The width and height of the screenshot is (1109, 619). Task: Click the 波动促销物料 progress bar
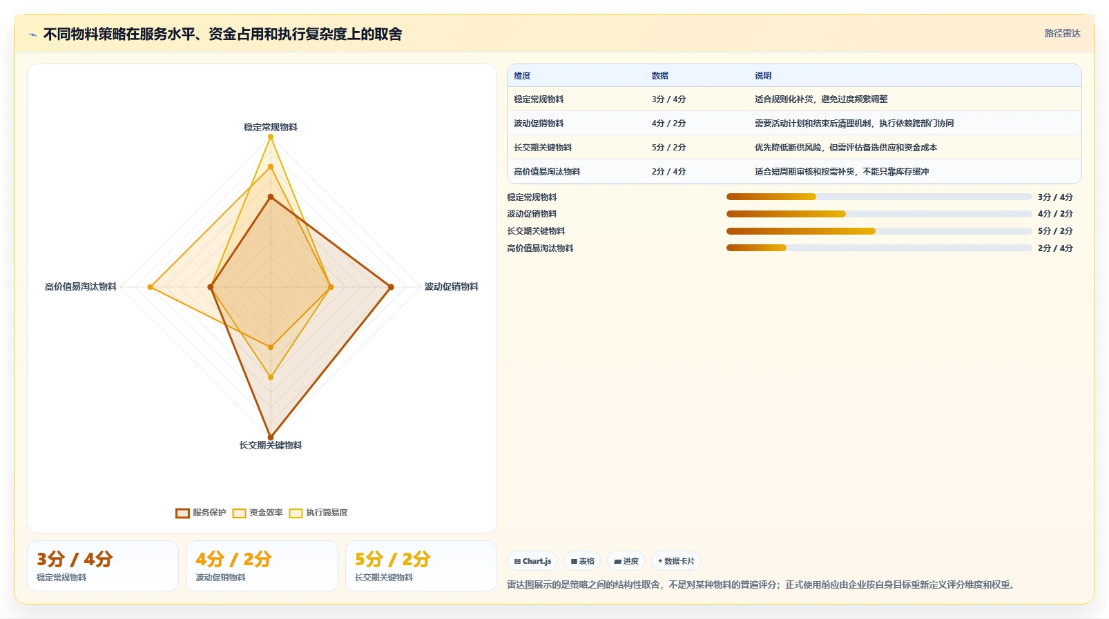point(879,214)
